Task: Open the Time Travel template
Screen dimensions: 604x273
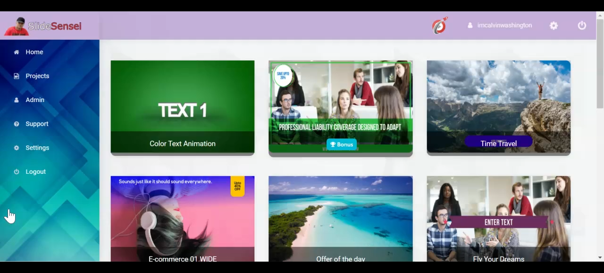Action: [499, 107]
